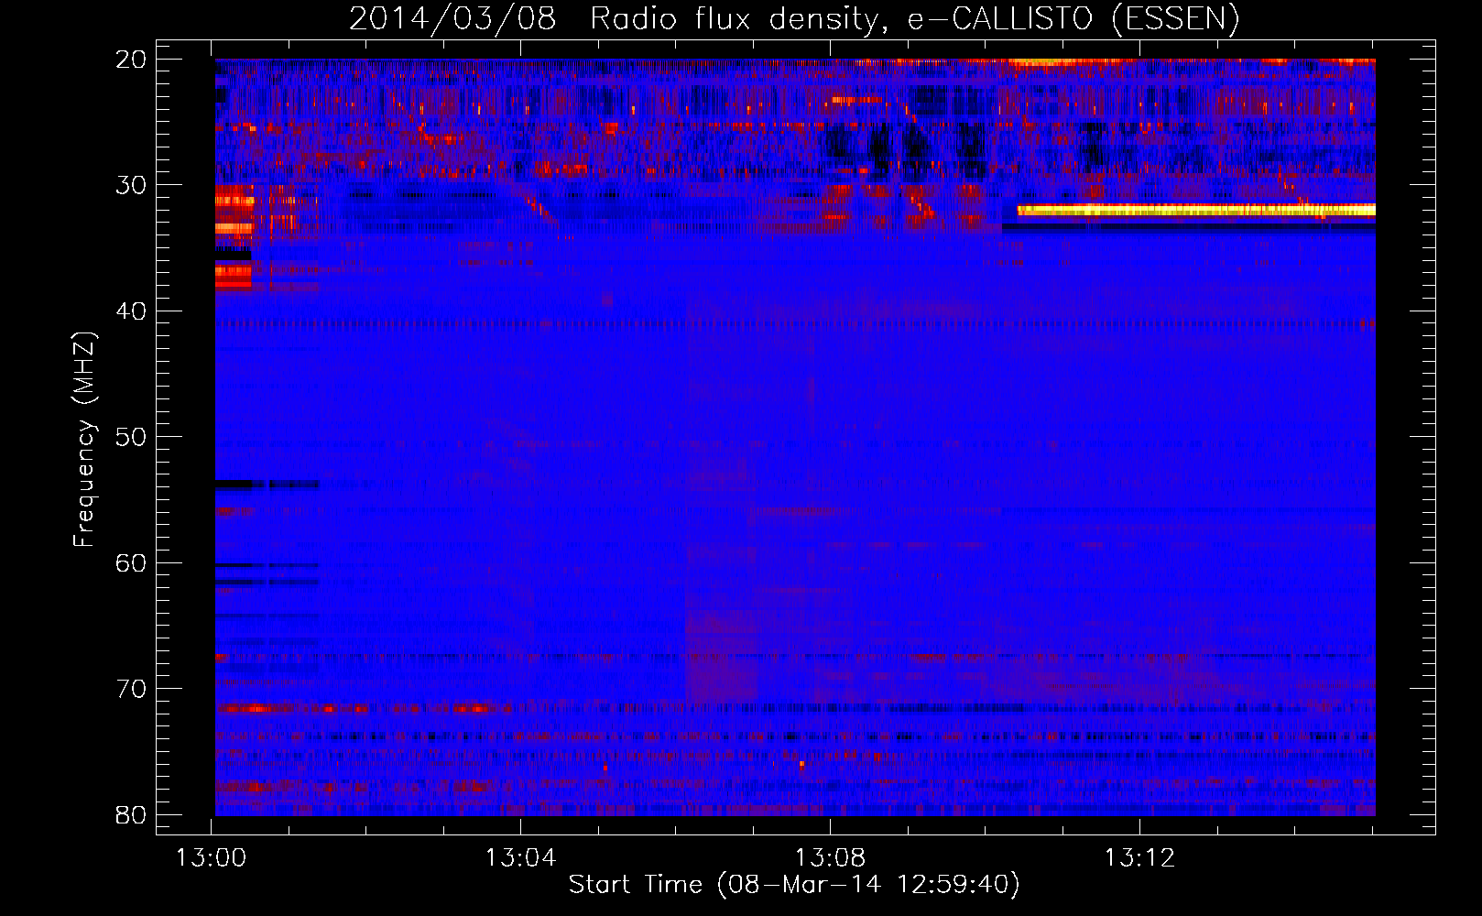
Task: Click the 80 frequency tick label
Action: [x=131, y=814]
